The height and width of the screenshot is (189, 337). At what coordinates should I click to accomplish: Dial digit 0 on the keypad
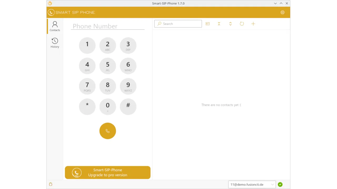pyautogui.click(x=108, y=107)
